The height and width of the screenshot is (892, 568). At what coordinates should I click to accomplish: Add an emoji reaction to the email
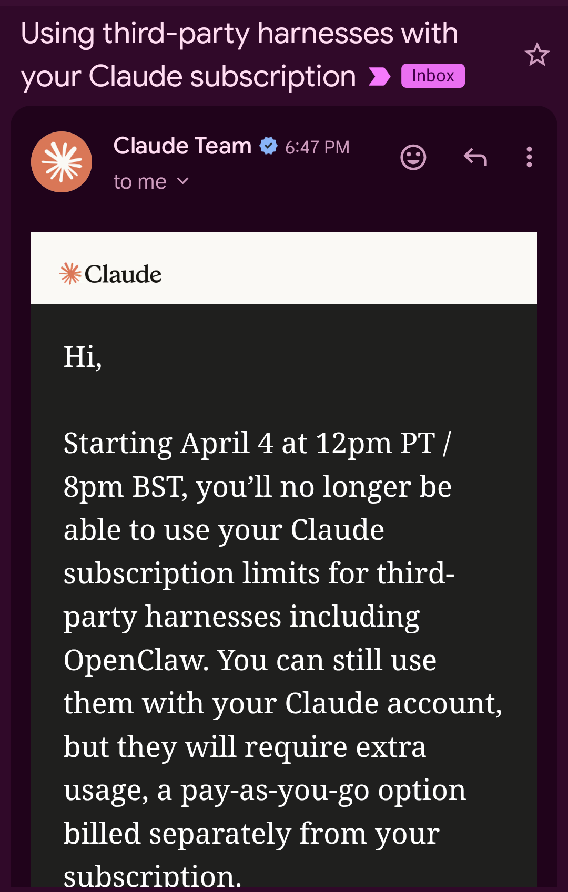tap(413, 157)
